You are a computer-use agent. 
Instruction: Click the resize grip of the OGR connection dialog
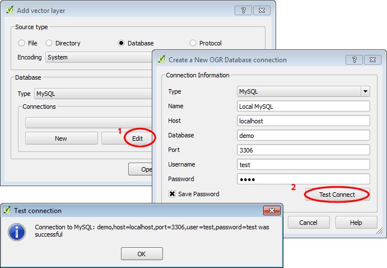379,231
